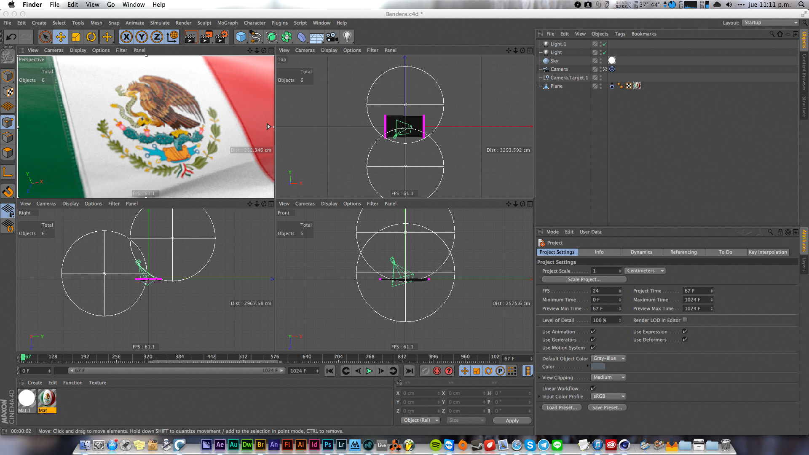Expand the View Clipping disclosure triangle
The height and width of the screenshot is (455, 809).
[x=539, y=377]
